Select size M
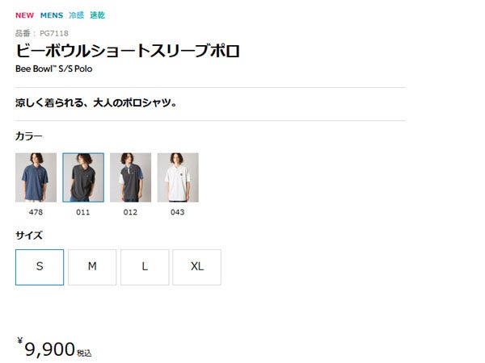 tap(92, 267)
